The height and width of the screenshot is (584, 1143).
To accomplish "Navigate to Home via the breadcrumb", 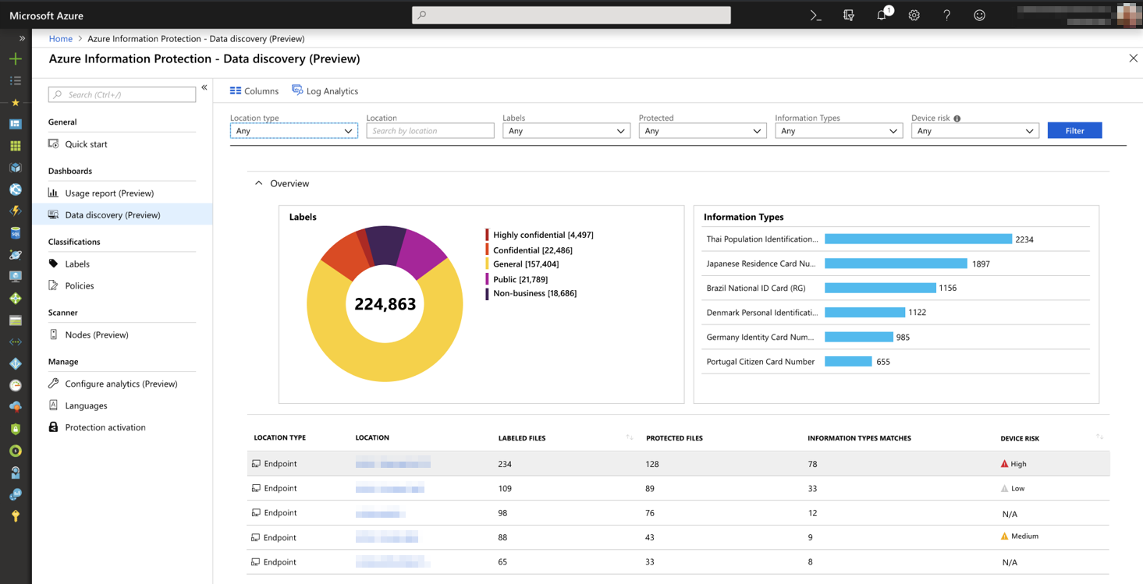I will click(60, 37).
